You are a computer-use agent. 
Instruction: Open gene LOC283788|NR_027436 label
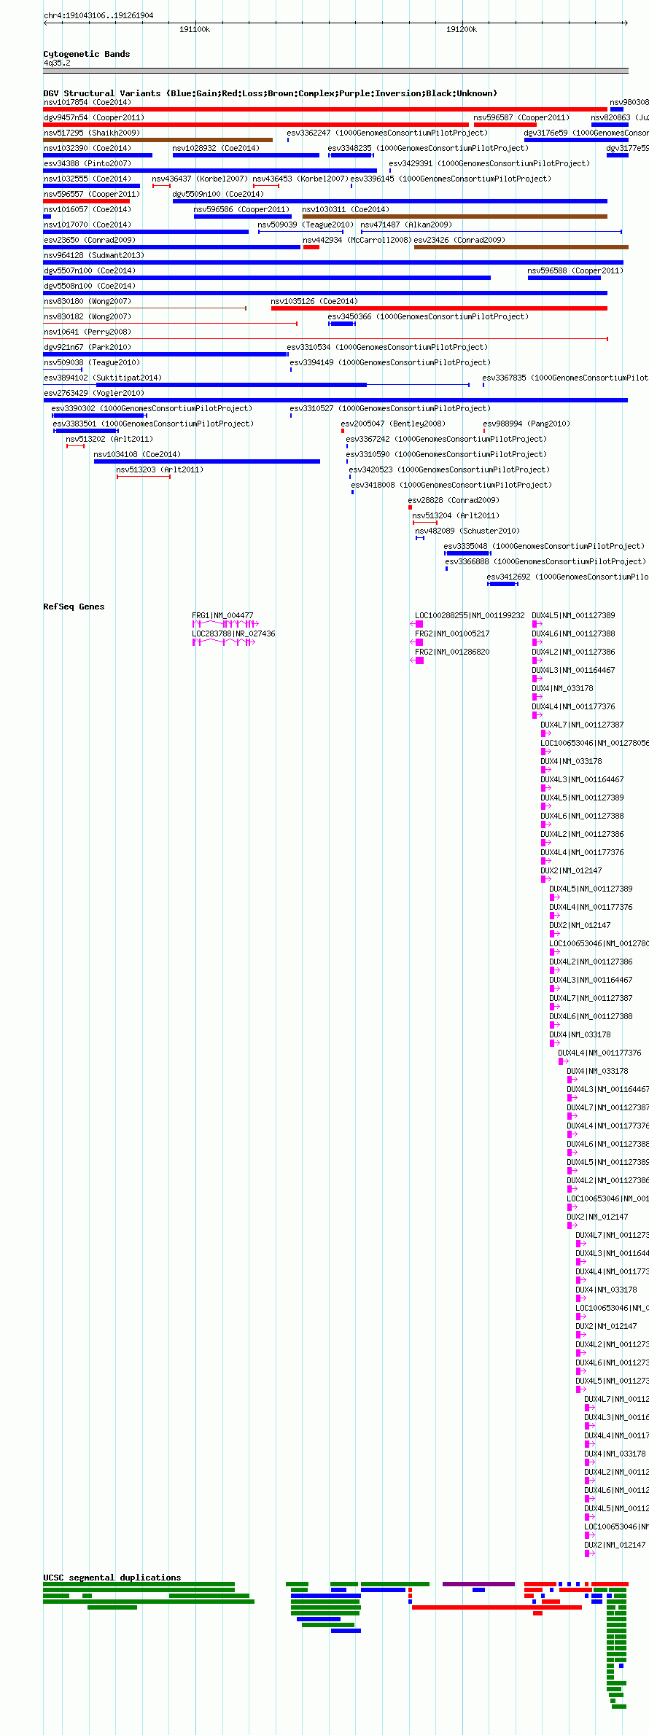(233, 633)
